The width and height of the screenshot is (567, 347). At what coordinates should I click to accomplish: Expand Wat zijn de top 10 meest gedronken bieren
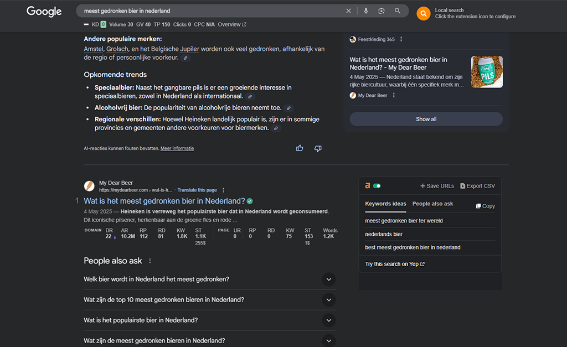pyautogui.click(x=210, y=299)
